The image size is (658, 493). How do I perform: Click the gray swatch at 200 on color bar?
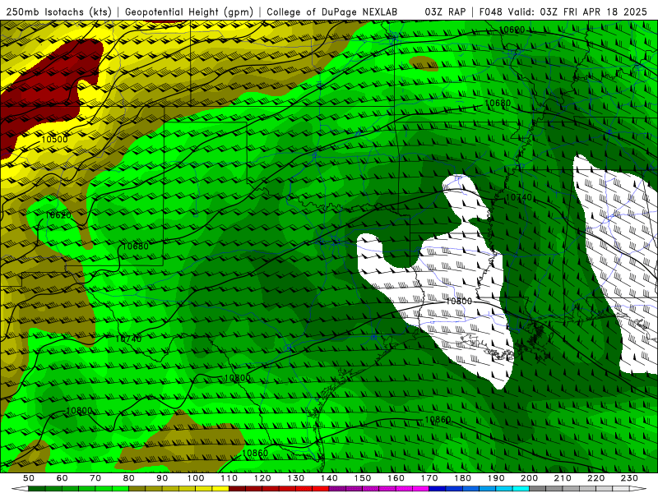pos(538,489)
